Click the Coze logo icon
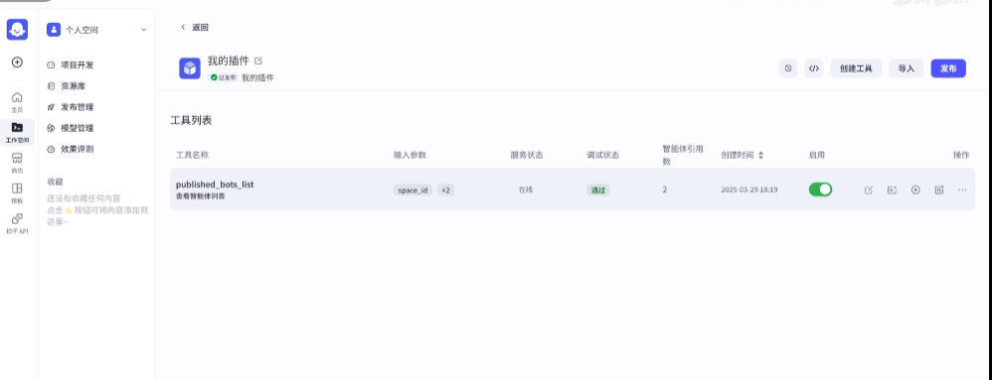Image resolution: width=992 pixels, height=380 pixels. click(17, 30)
